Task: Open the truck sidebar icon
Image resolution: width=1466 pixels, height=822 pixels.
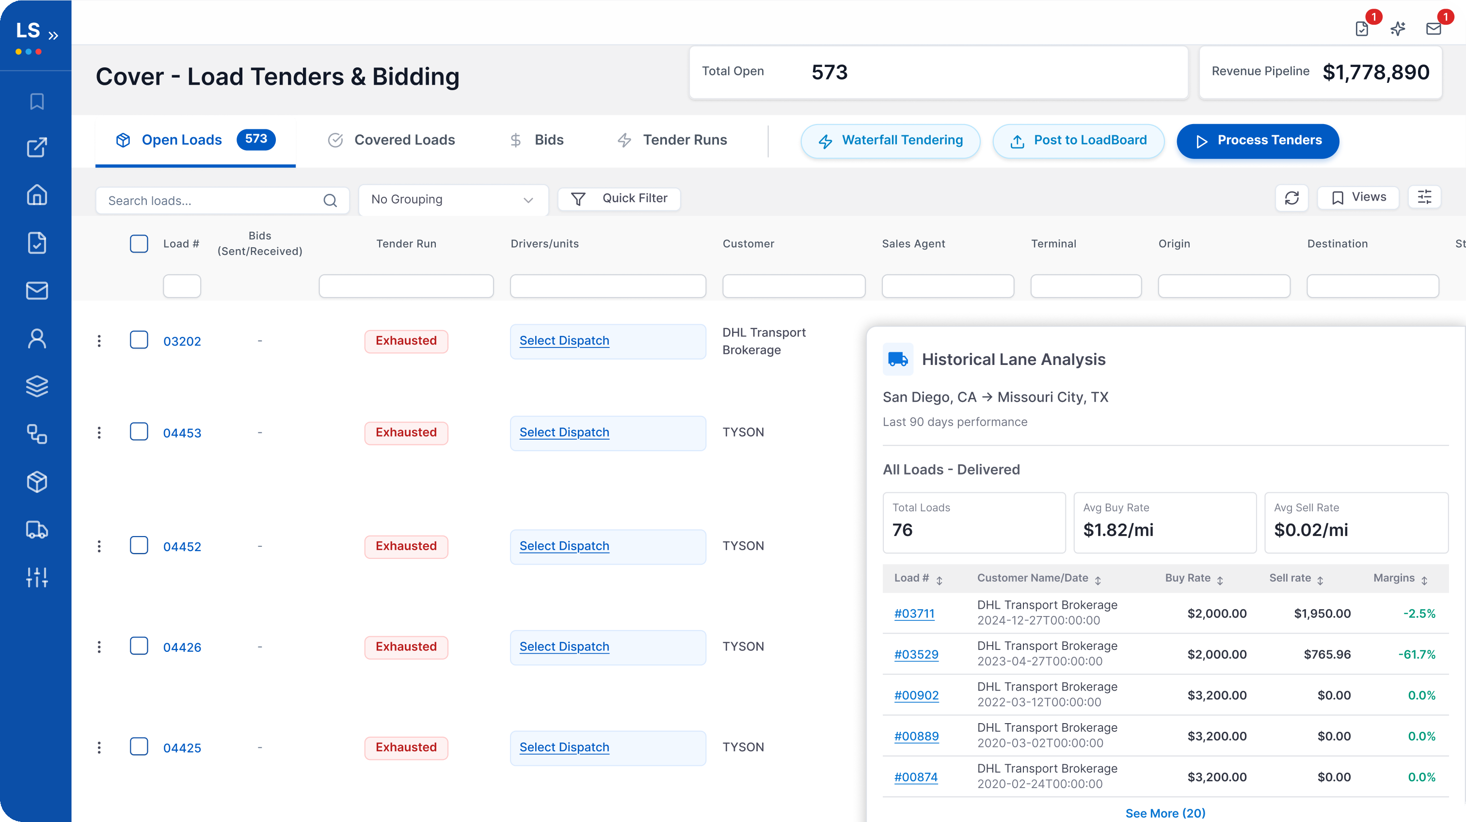Action: click(37, 530)
